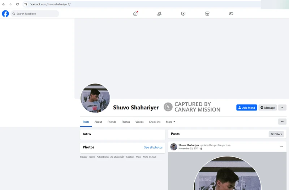The height and width of the screenshot is (190, 289).
Task: Open the posted profile picture image
Action: (227, 171)
